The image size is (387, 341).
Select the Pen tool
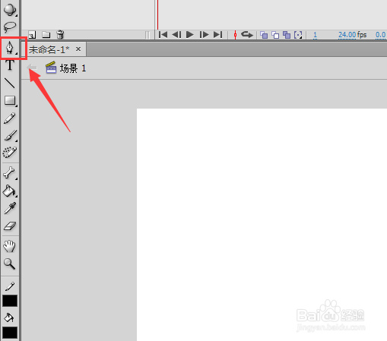tap(10, 47)
